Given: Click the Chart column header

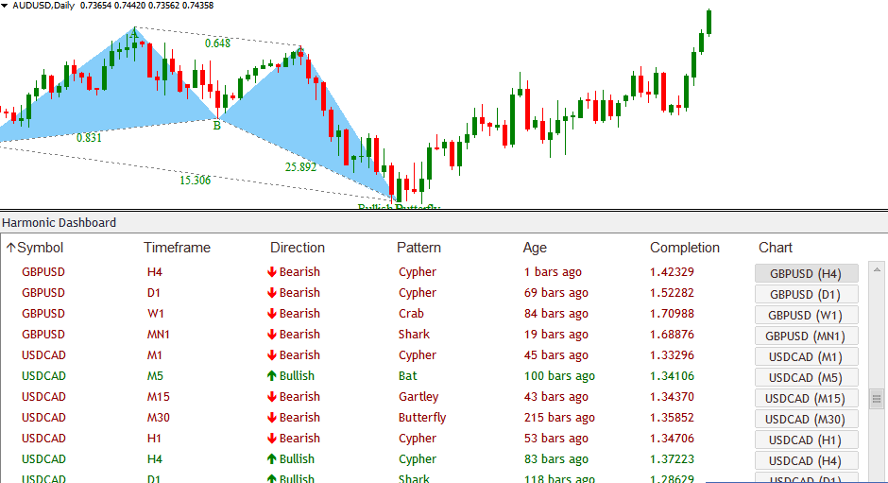Looking at the screenshot, I should (776, 248).
